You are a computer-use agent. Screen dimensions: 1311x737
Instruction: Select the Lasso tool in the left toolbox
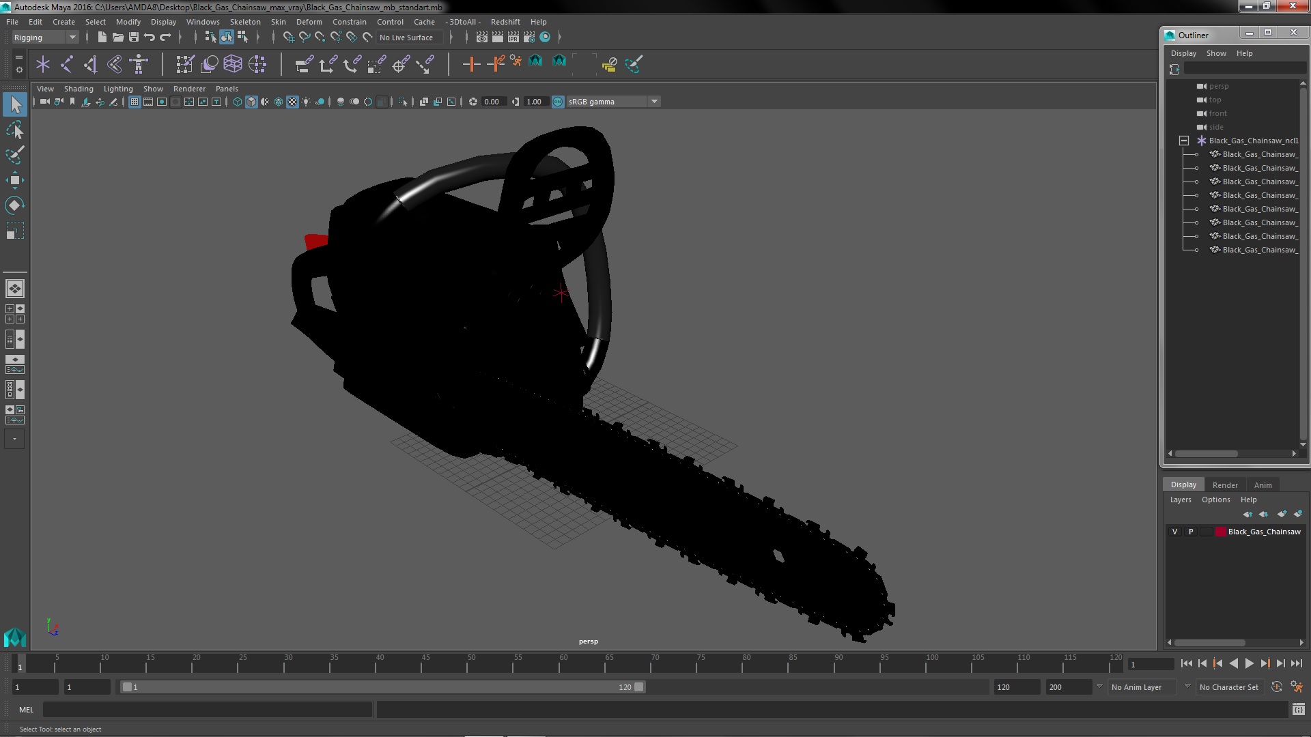14,130
